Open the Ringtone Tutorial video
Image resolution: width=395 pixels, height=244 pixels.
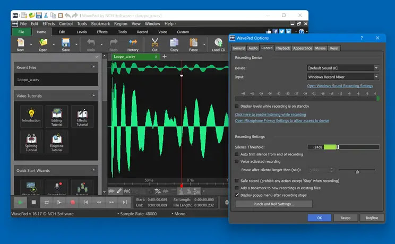coord(57,142)
